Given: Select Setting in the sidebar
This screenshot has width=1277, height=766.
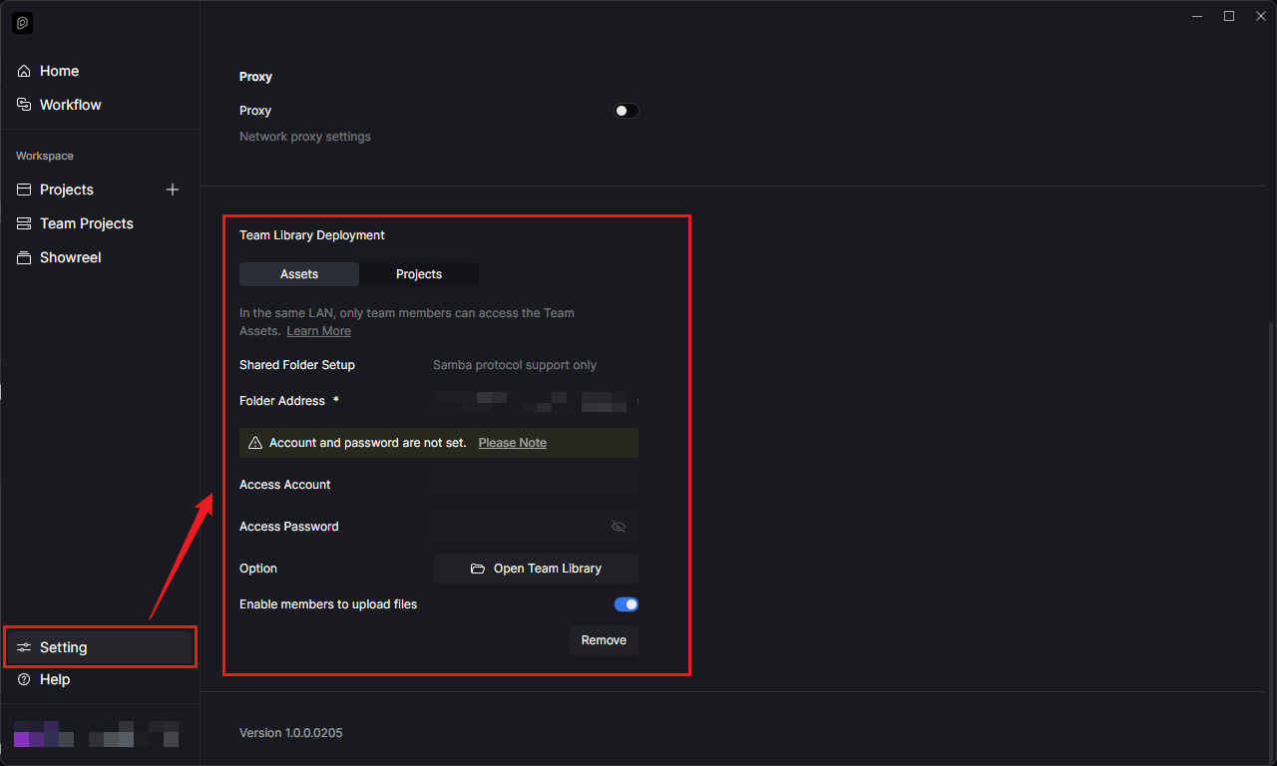Looking at the screenshot, I should (x=64, y=647).
